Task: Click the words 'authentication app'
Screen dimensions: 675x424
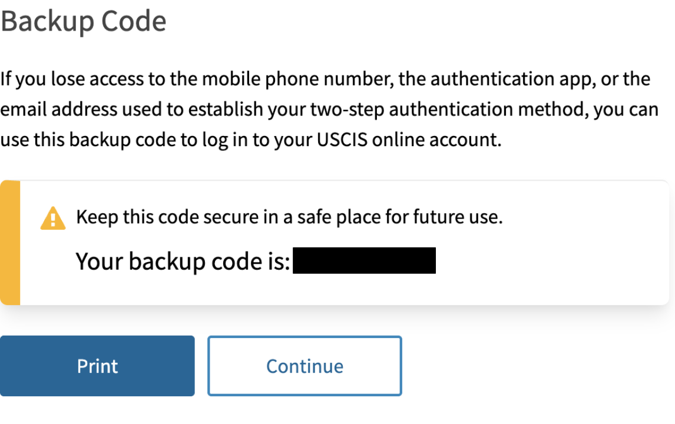Action: pyautogui.click(x=512, y=79)
